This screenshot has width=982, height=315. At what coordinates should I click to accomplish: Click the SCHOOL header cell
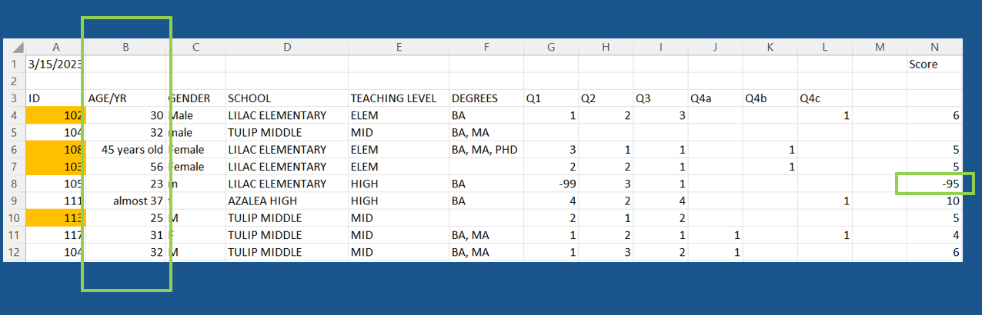pyautogui.click(x=286, y=98)
